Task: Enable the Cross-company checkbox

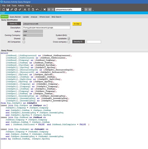Action: click(69, 42)
